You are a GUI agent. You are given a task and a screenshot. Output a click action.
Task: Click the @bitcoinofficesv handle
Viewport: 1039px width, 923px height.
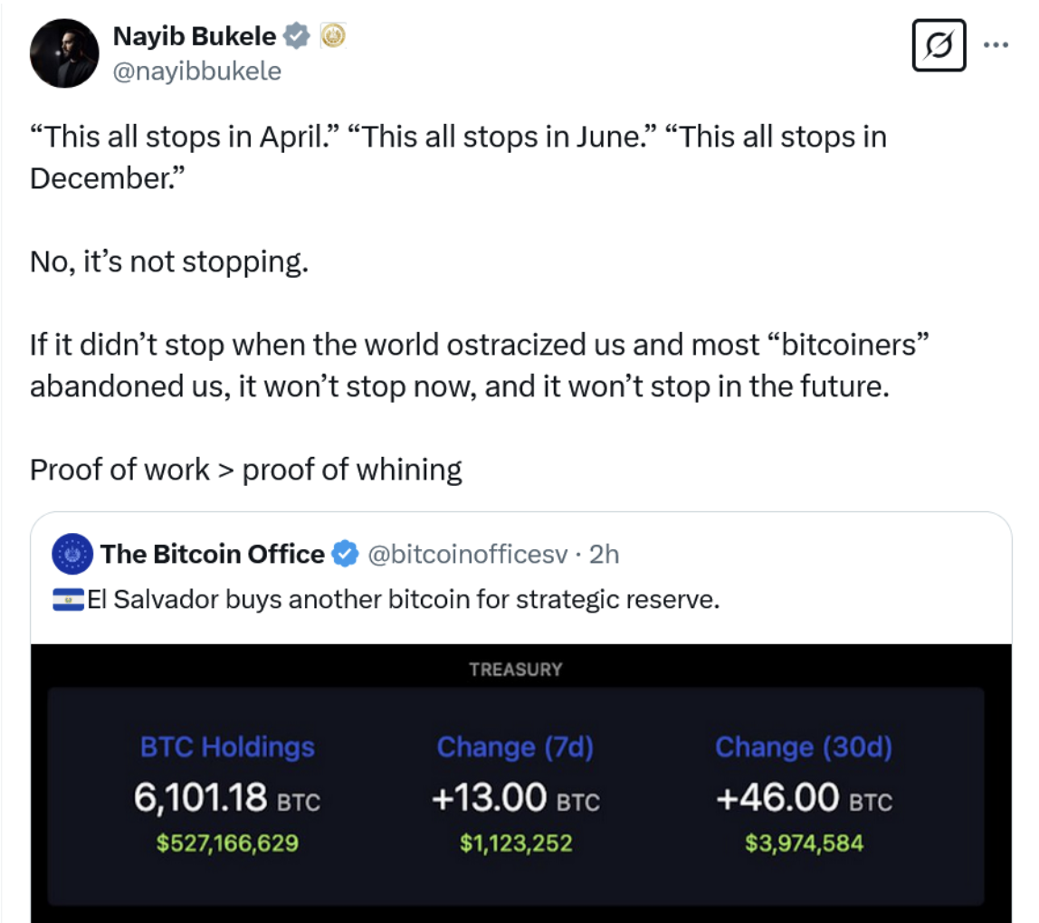point(467,554)
